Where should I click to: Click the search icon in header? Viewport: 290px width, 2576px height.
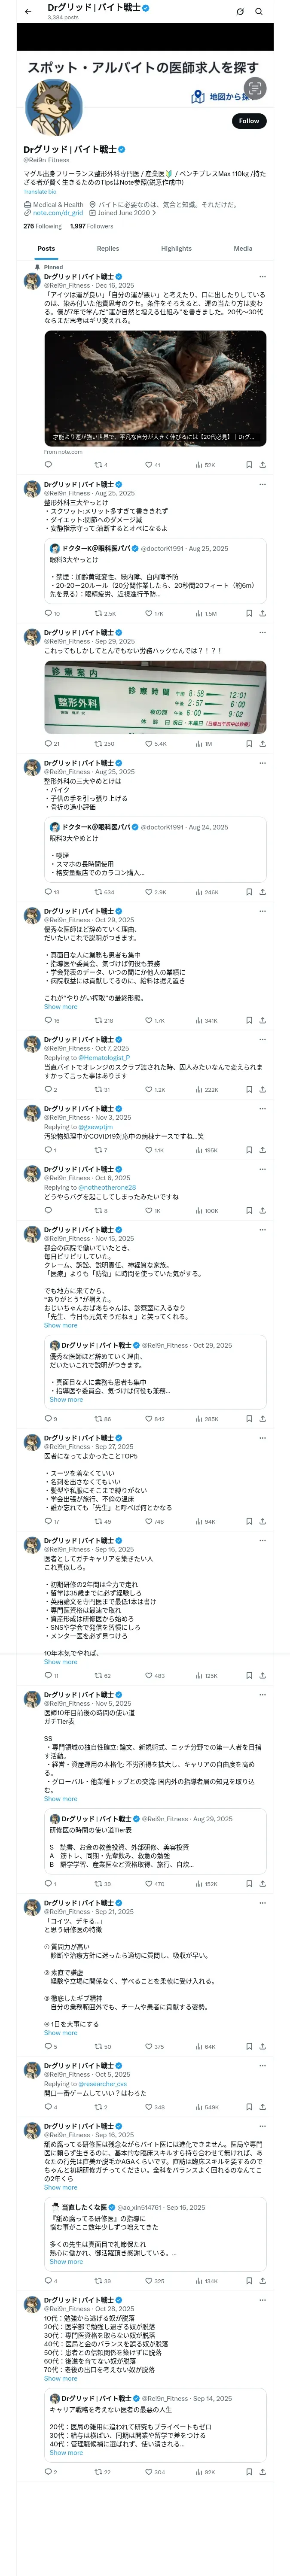[x=259, y=11]
